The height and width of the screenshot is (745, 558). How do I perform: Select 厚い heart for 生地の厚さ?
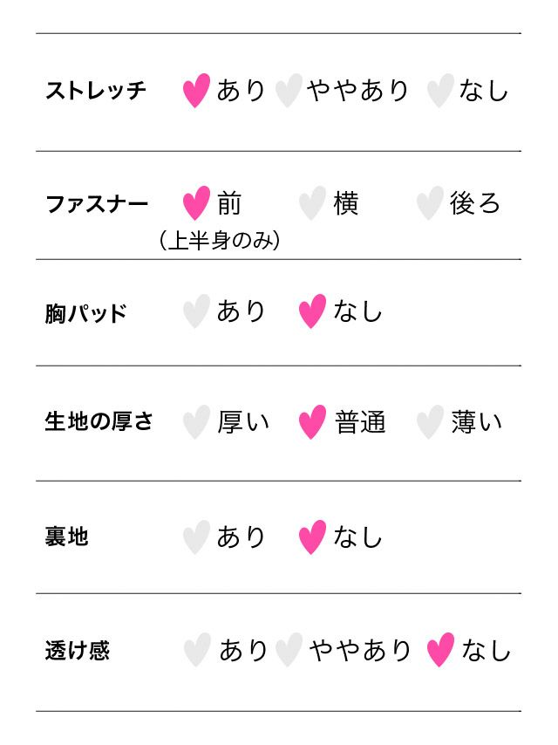[x=197, y=422]
